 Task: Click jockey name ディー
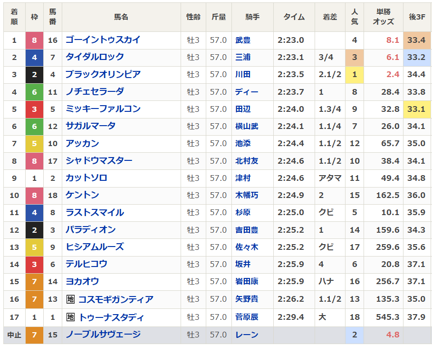247,92
